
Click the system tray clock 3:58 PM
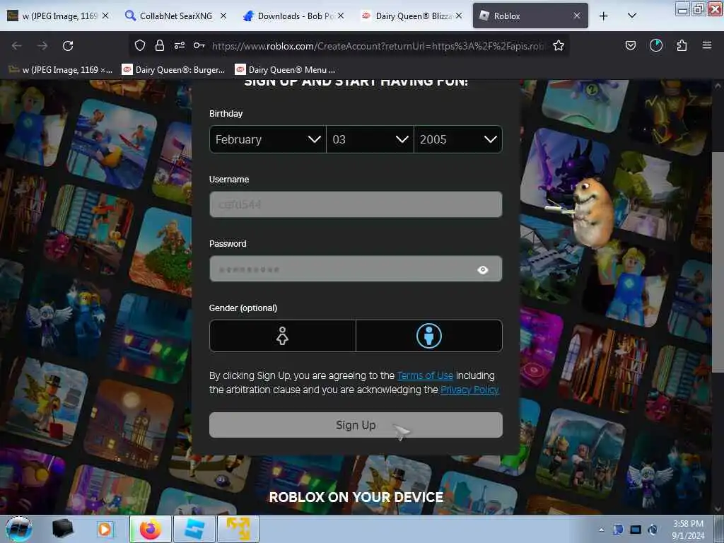click(688, 530)
